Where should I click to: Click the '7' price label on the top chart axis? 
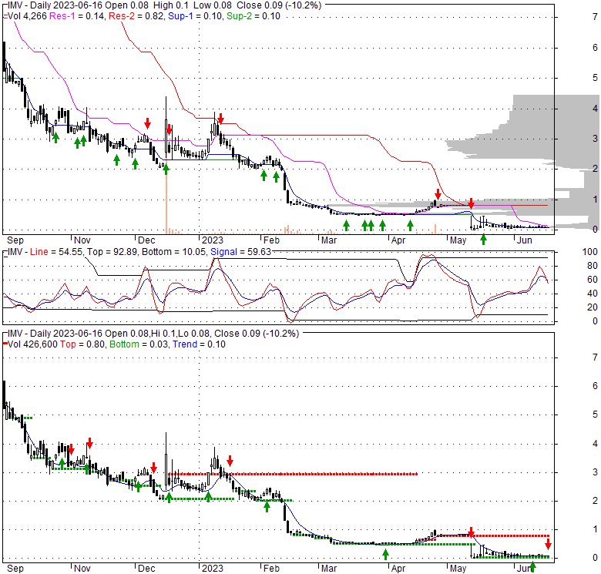[x=595, y=17]
